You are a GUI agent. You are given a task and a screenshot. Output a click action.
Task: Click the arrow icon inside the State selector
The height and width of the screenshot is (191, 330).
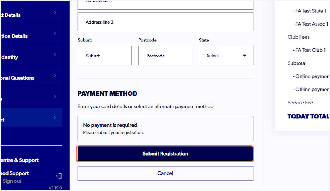coord(244,55)
